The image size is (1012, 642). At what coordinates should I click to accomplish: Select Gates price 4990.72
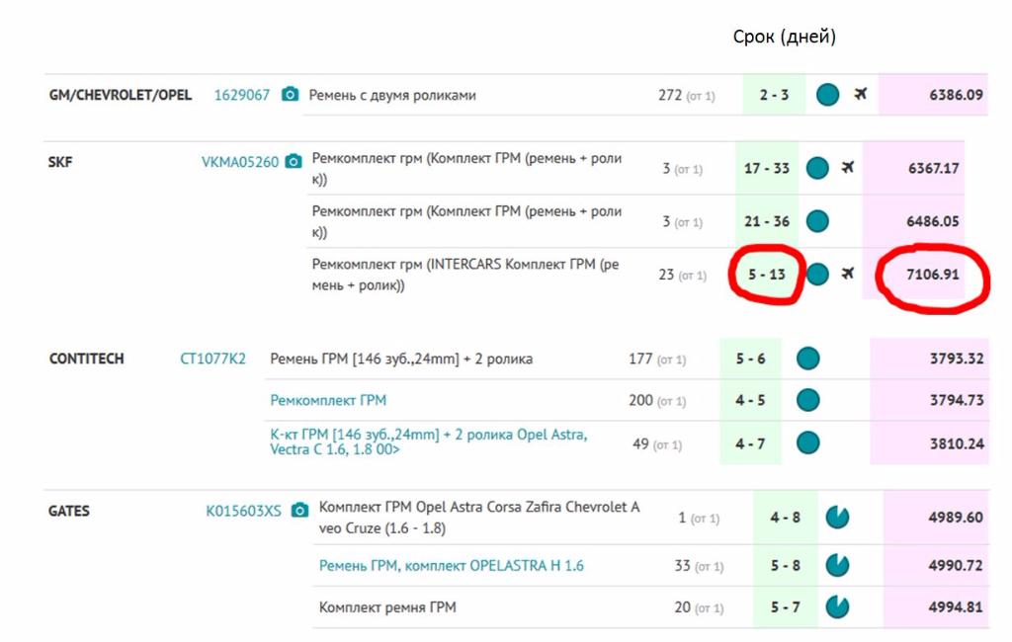(x=956, y=566)
